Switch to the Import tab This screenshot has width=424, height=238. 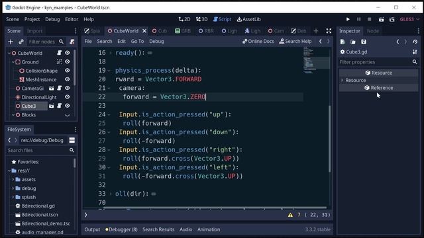tap(34, 31)
